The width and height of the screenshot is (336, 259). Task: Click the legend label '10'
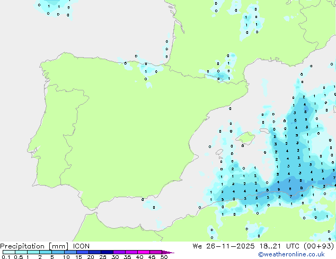[x=66, y=257]
